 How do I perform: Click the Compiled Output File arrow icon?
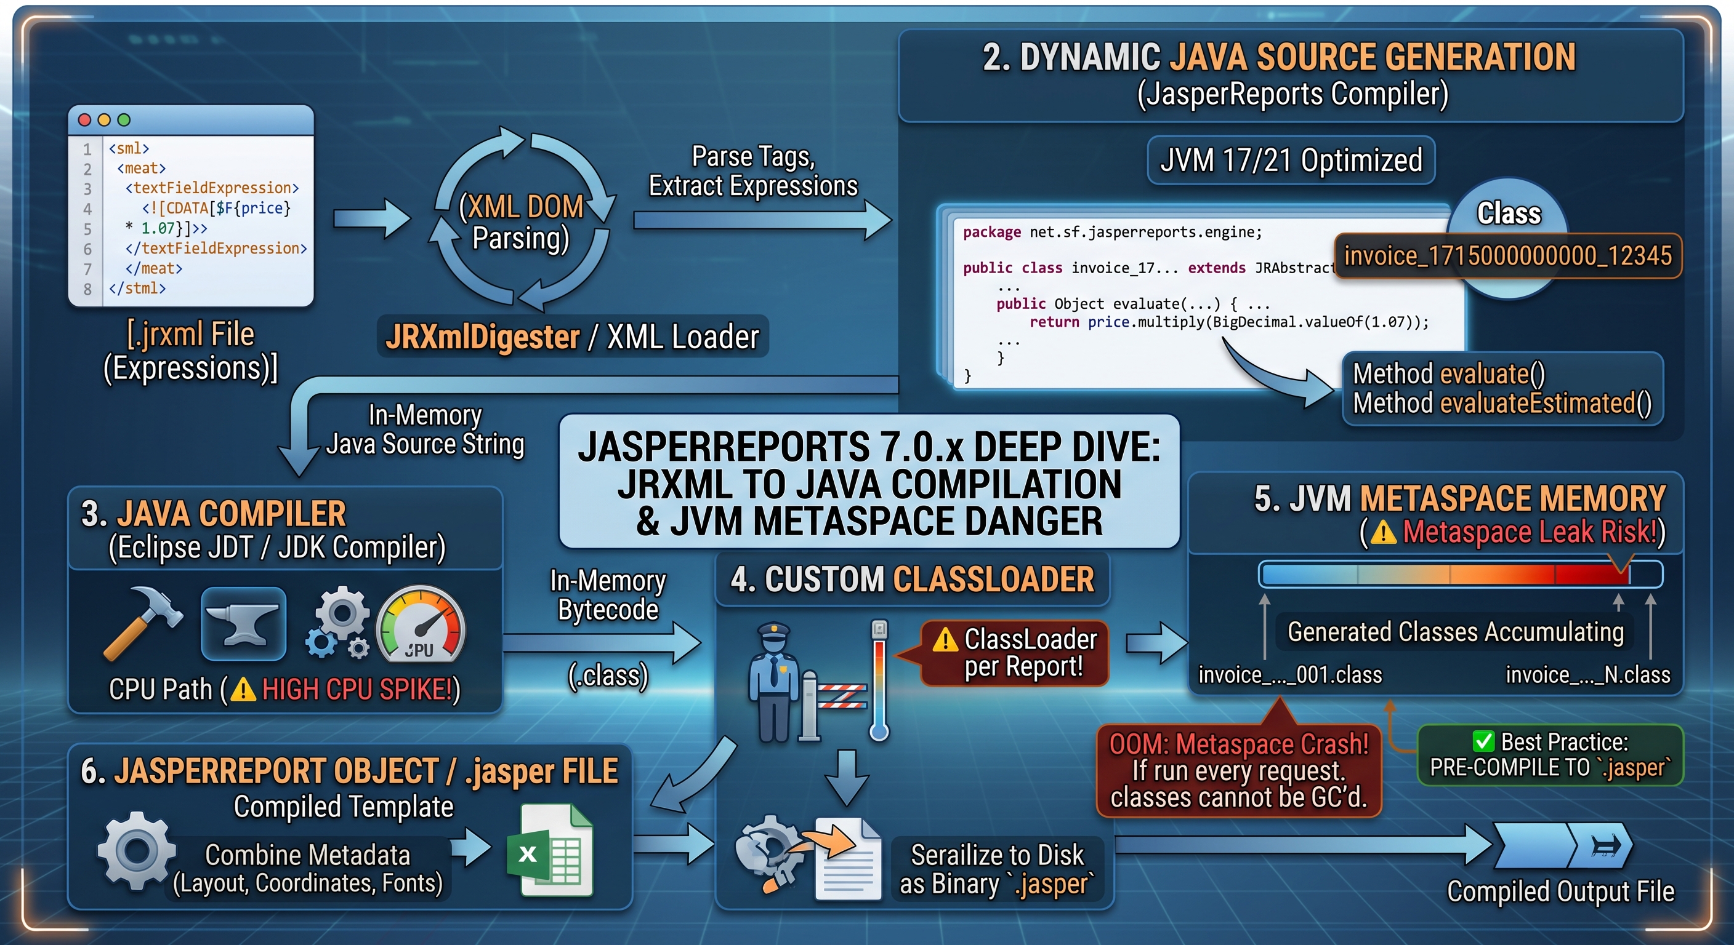pos(1563,845)
